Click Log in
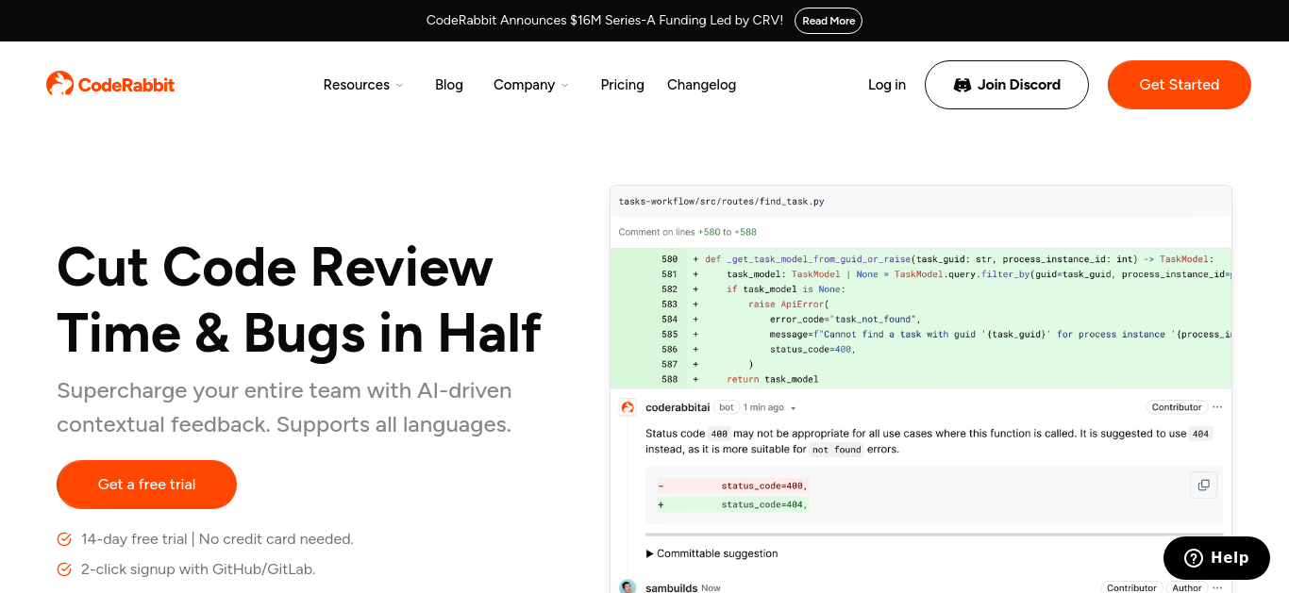1289x593 pixels. click(887, 85)
